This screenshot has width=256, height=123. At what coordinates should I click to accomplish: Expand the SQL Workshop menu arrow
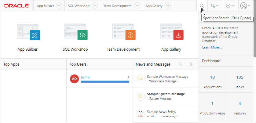tap(95, 6)
